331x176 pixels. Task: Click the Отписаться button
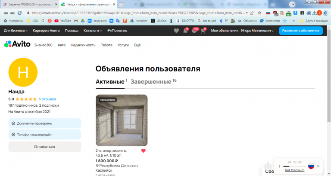44,147
